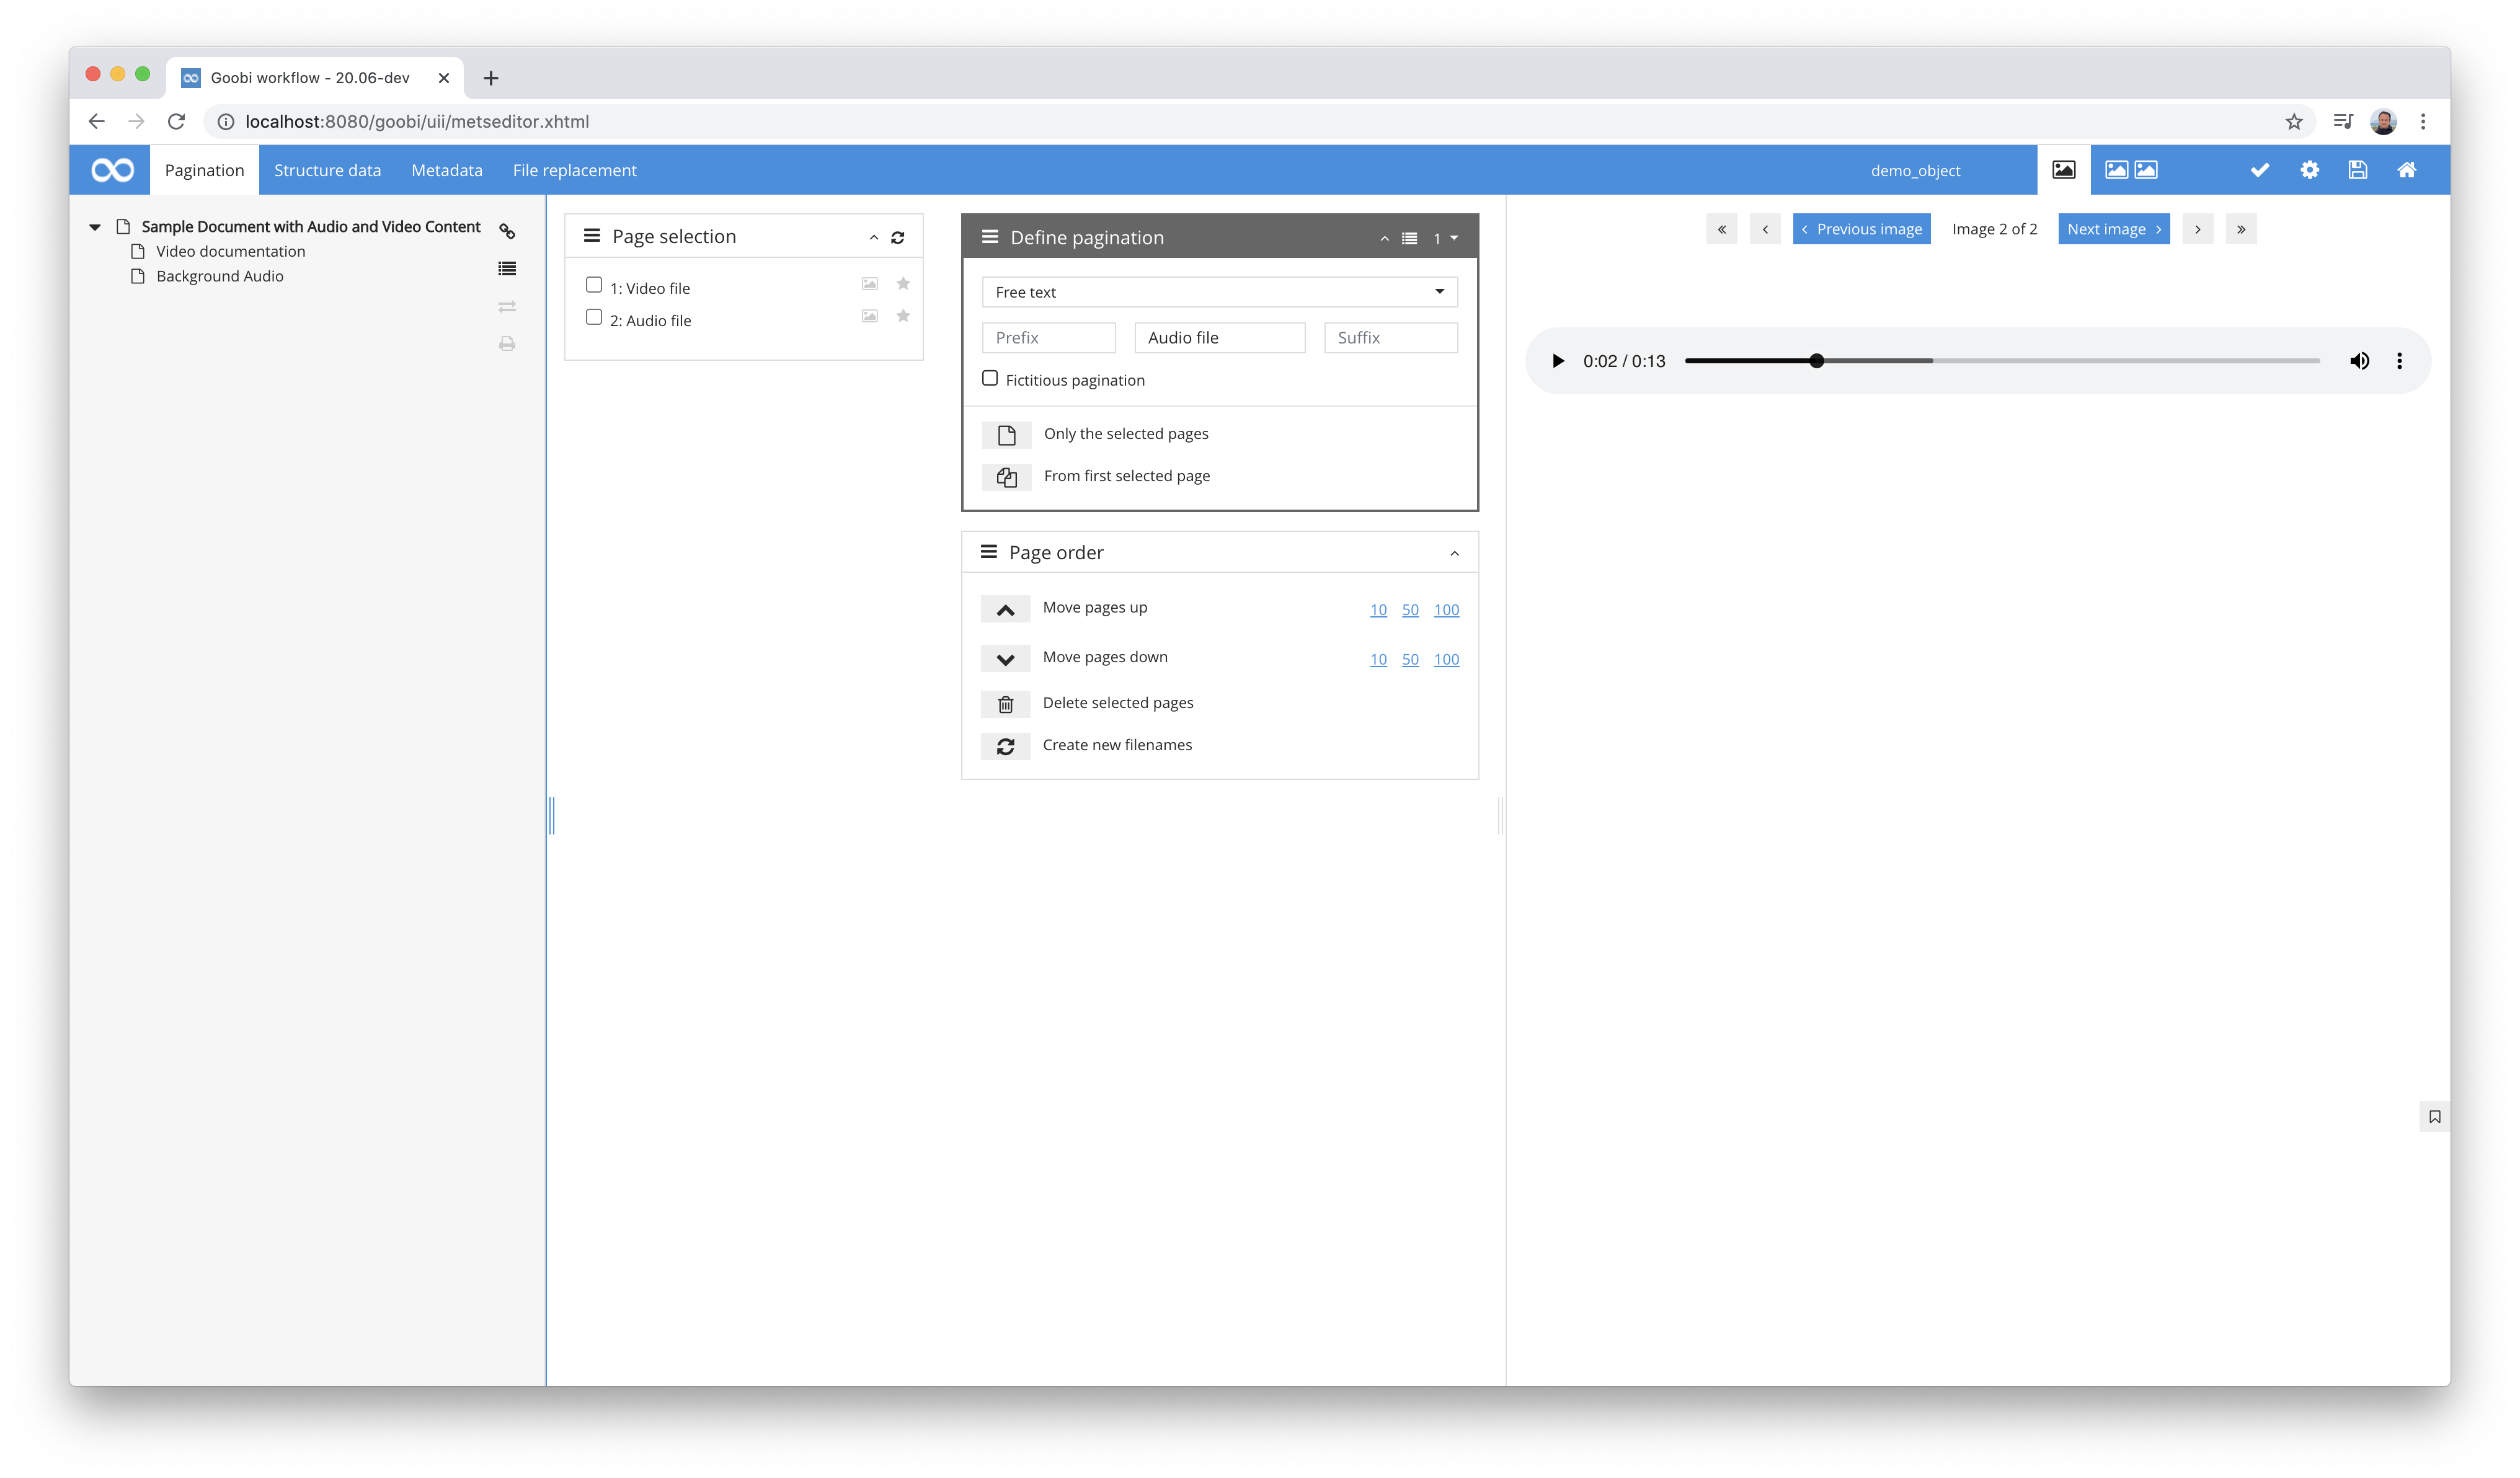Switch to double image view icon
The width and height of the screenshot is (2520, 1478).
[x=2131, y=170]
